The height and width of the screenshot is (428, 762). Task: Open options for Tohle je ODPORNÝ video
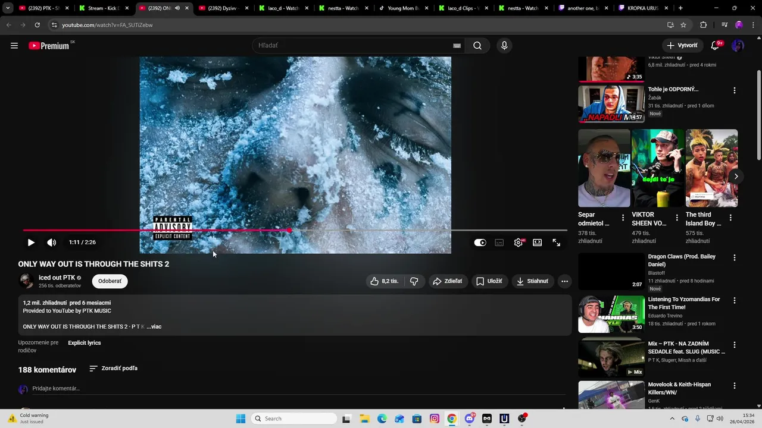pos(734,90)
